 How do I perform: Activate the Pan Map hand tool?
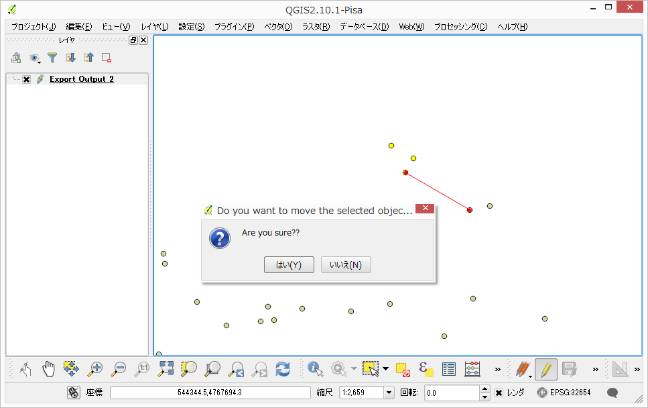coord(48,368)
